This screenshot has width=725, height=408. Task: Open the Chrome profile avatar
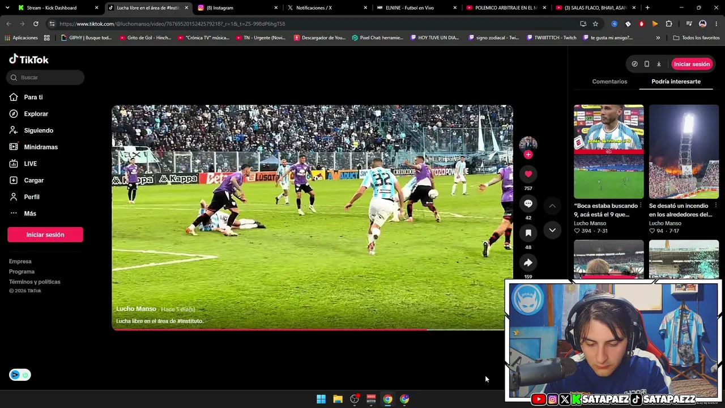tap(703, 24)
